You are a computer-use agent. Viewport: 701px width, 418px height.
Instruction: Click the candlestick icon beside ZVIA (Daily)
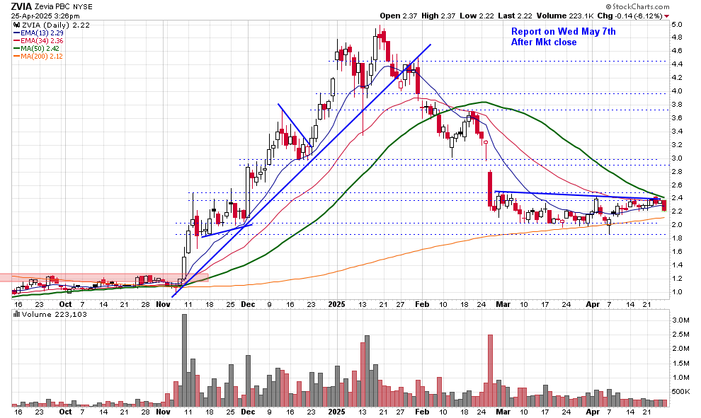point(17,25)
